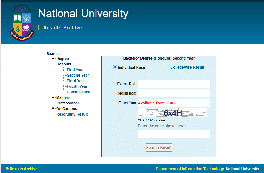Click the Search Result button

coord(159,147)
